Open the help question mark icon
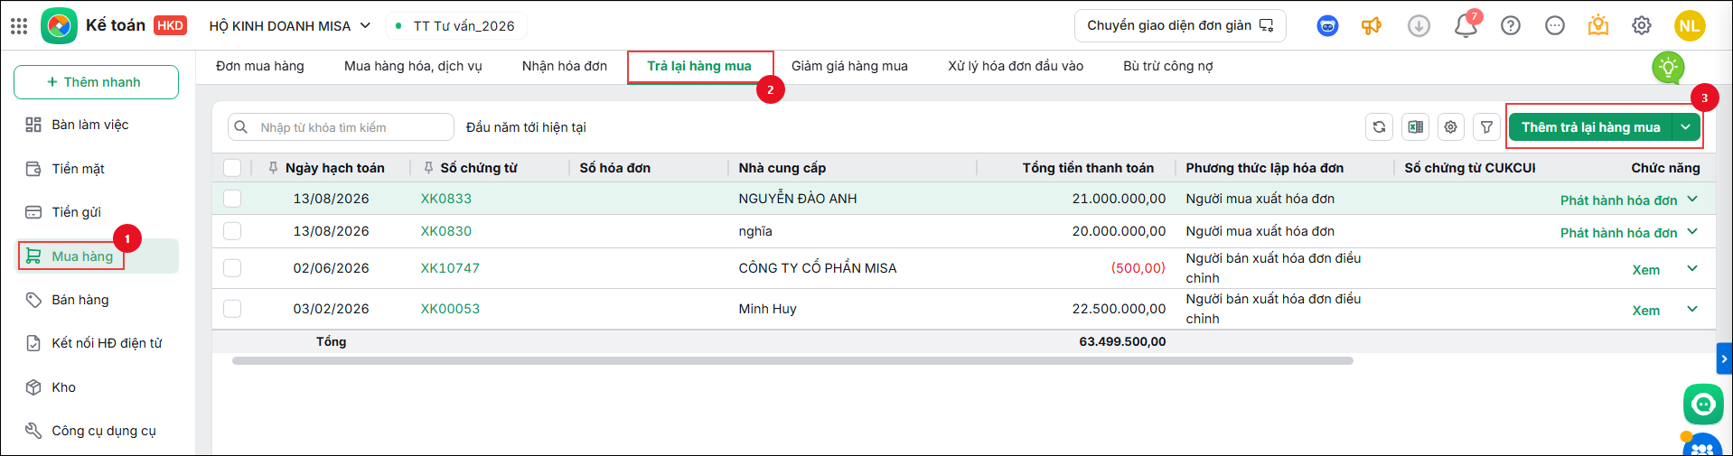The height and width of the screenshot is (456, 1733). coord(1510,26)
